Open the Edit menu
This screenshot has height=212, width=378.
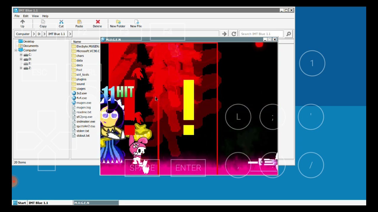(x=26, y=16)
